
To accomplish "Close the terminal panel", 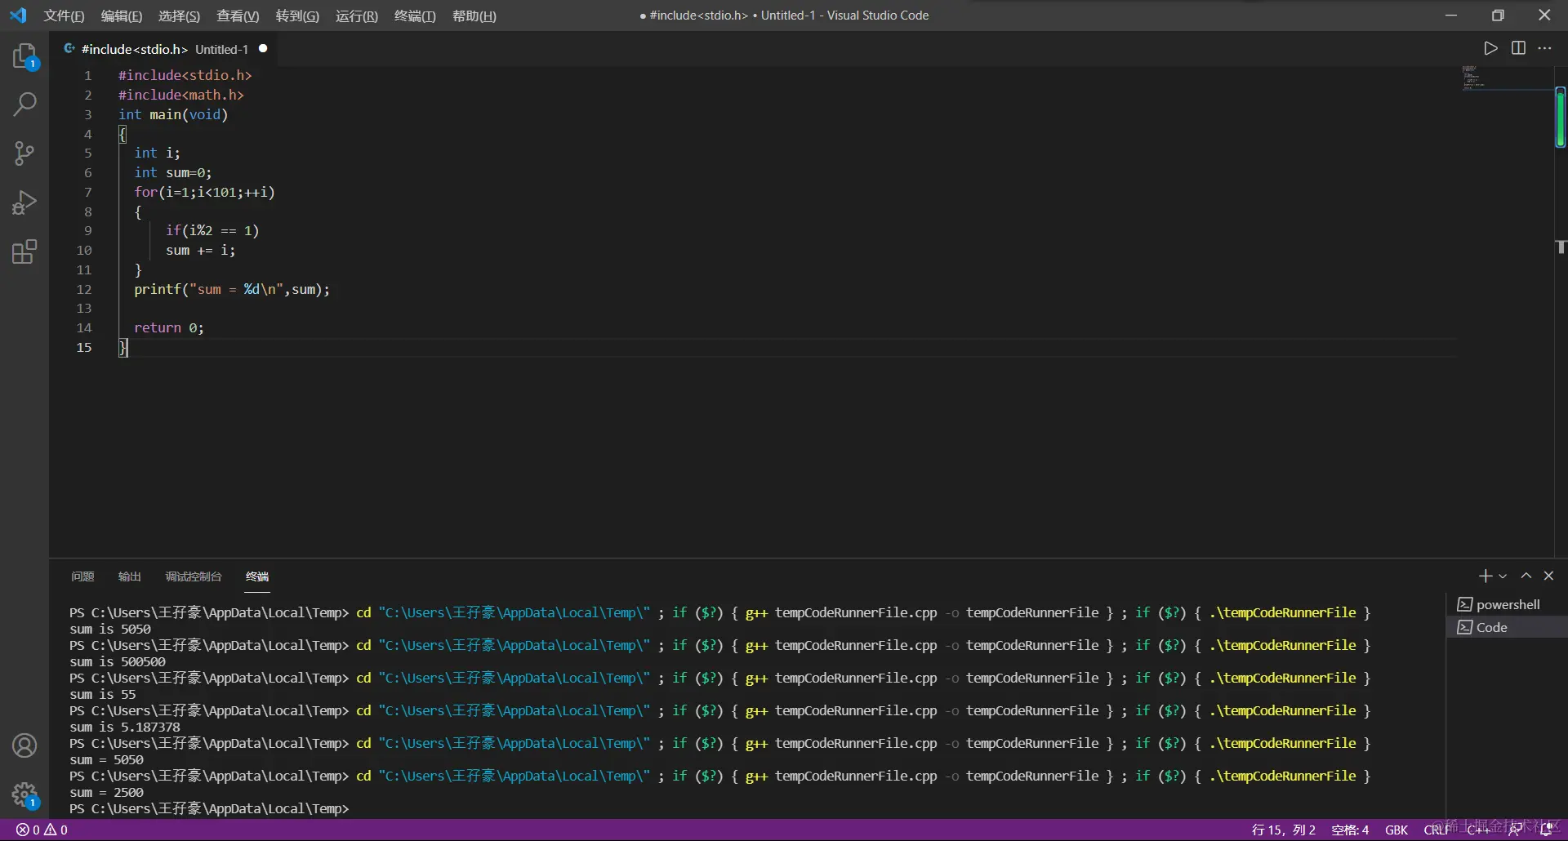I will [1548, 576].
